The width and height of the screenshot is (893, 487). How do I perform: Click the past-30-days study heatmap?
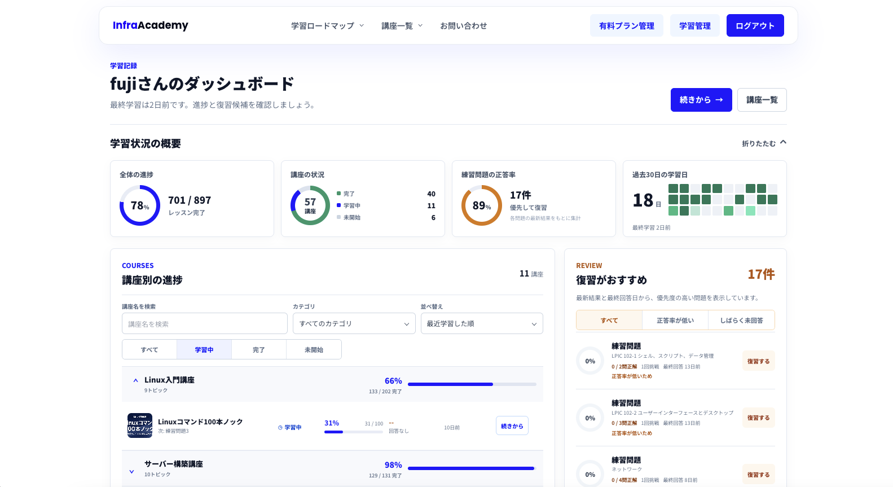click(723, 200)
